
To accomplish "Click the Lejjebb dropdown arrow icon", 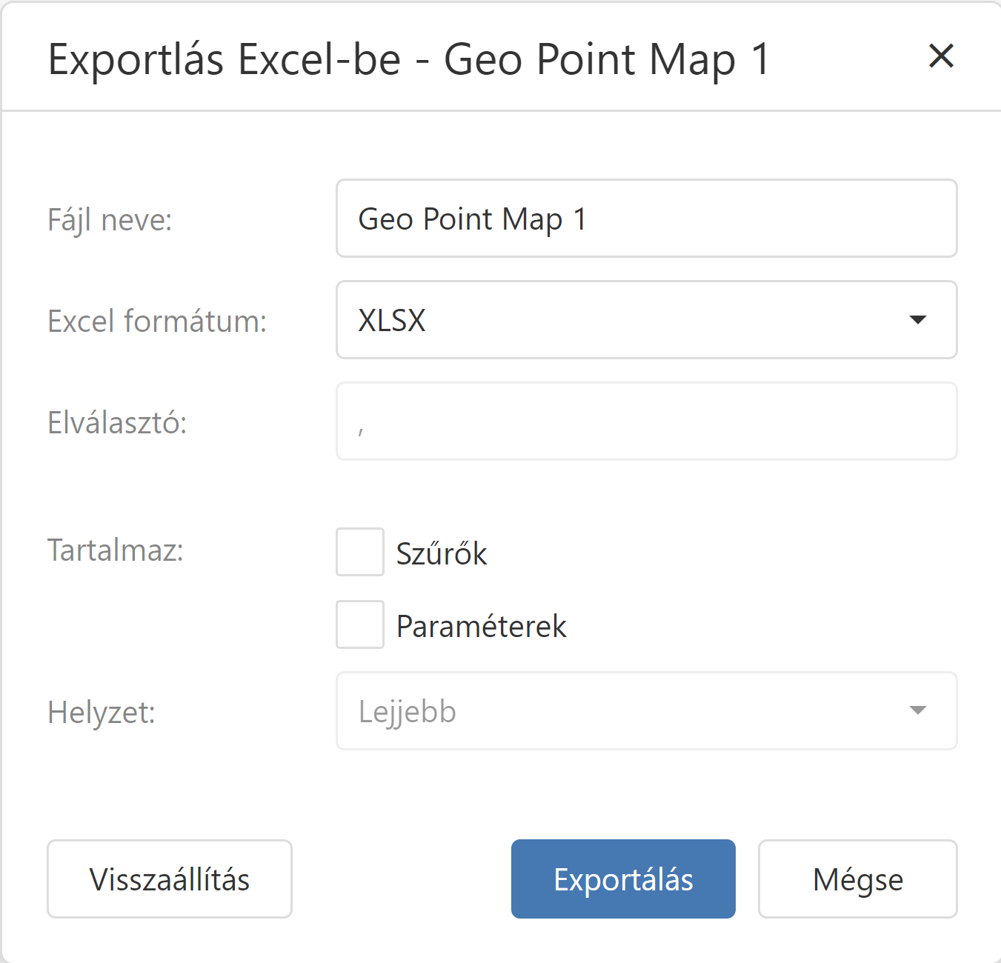I will coord(917,711).
